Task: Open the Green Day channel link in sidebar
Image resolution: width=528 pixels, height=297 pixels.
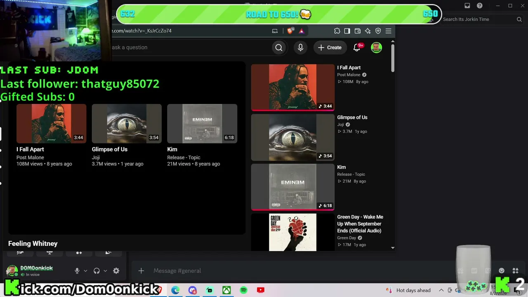Action: [346, 238]
